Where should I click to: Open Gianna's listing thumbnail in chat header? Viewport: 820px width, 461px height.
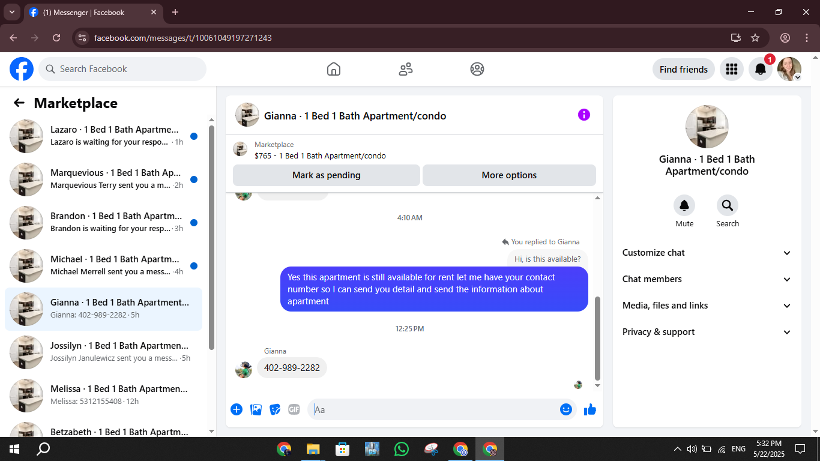click(x=247, y=115)
